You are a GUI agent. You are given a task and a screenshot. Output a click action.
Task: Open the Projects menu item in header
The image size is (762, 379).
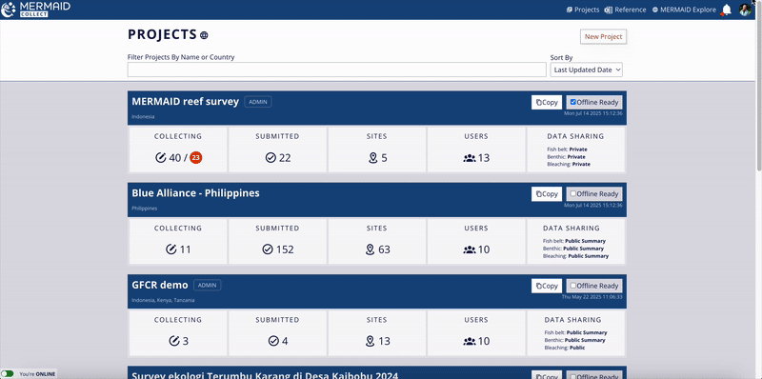click(x=583, y=10)
